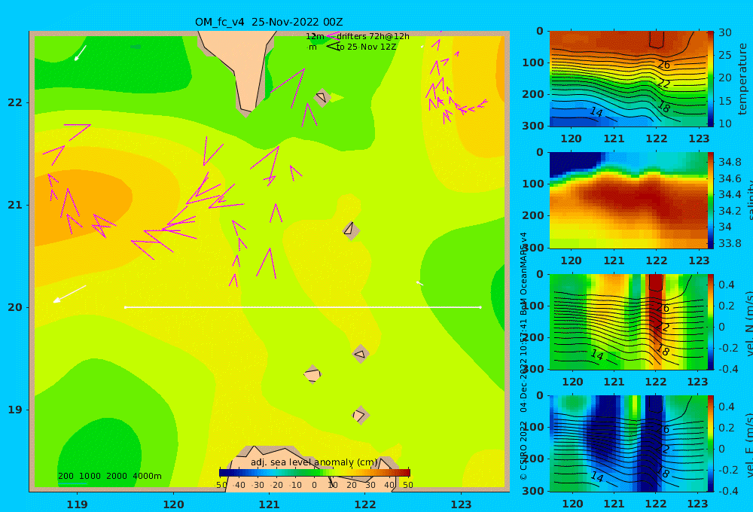The width and height of the screenshot is (753, 512).
Task: Click the legend text to 25 Nov 12Z
Action: tap(367, 47)
